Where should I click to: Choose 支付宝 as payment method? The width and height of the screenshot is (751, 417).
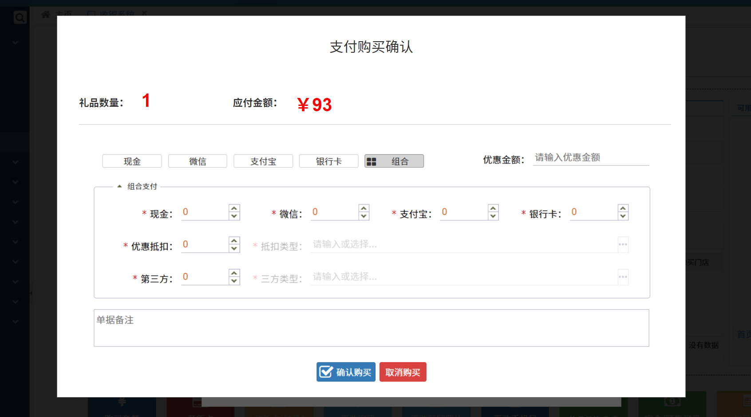click(263, 161)
